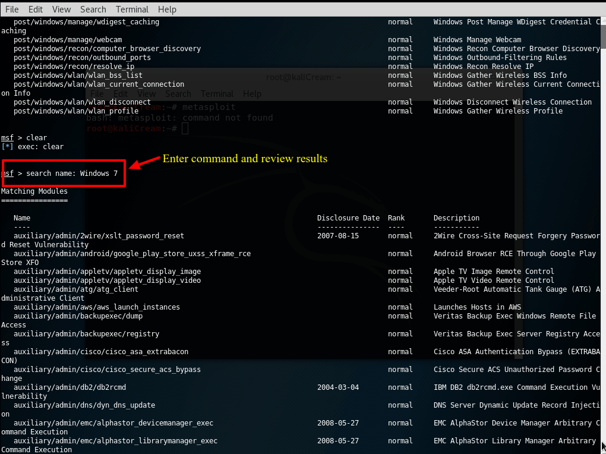Screen dimensions: 606x454
Task: Click the 'Disclosure Date' column header
Action: click(348, 218)
